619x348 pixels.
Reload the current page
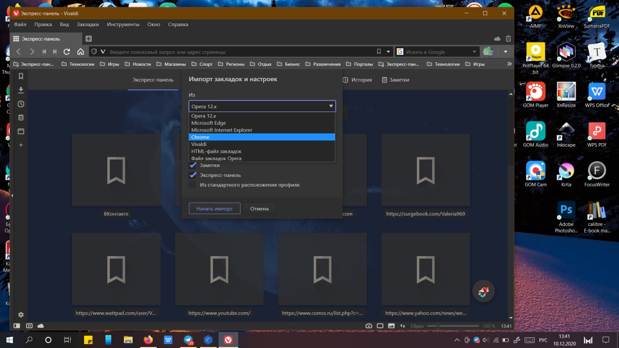click(67, 52)
